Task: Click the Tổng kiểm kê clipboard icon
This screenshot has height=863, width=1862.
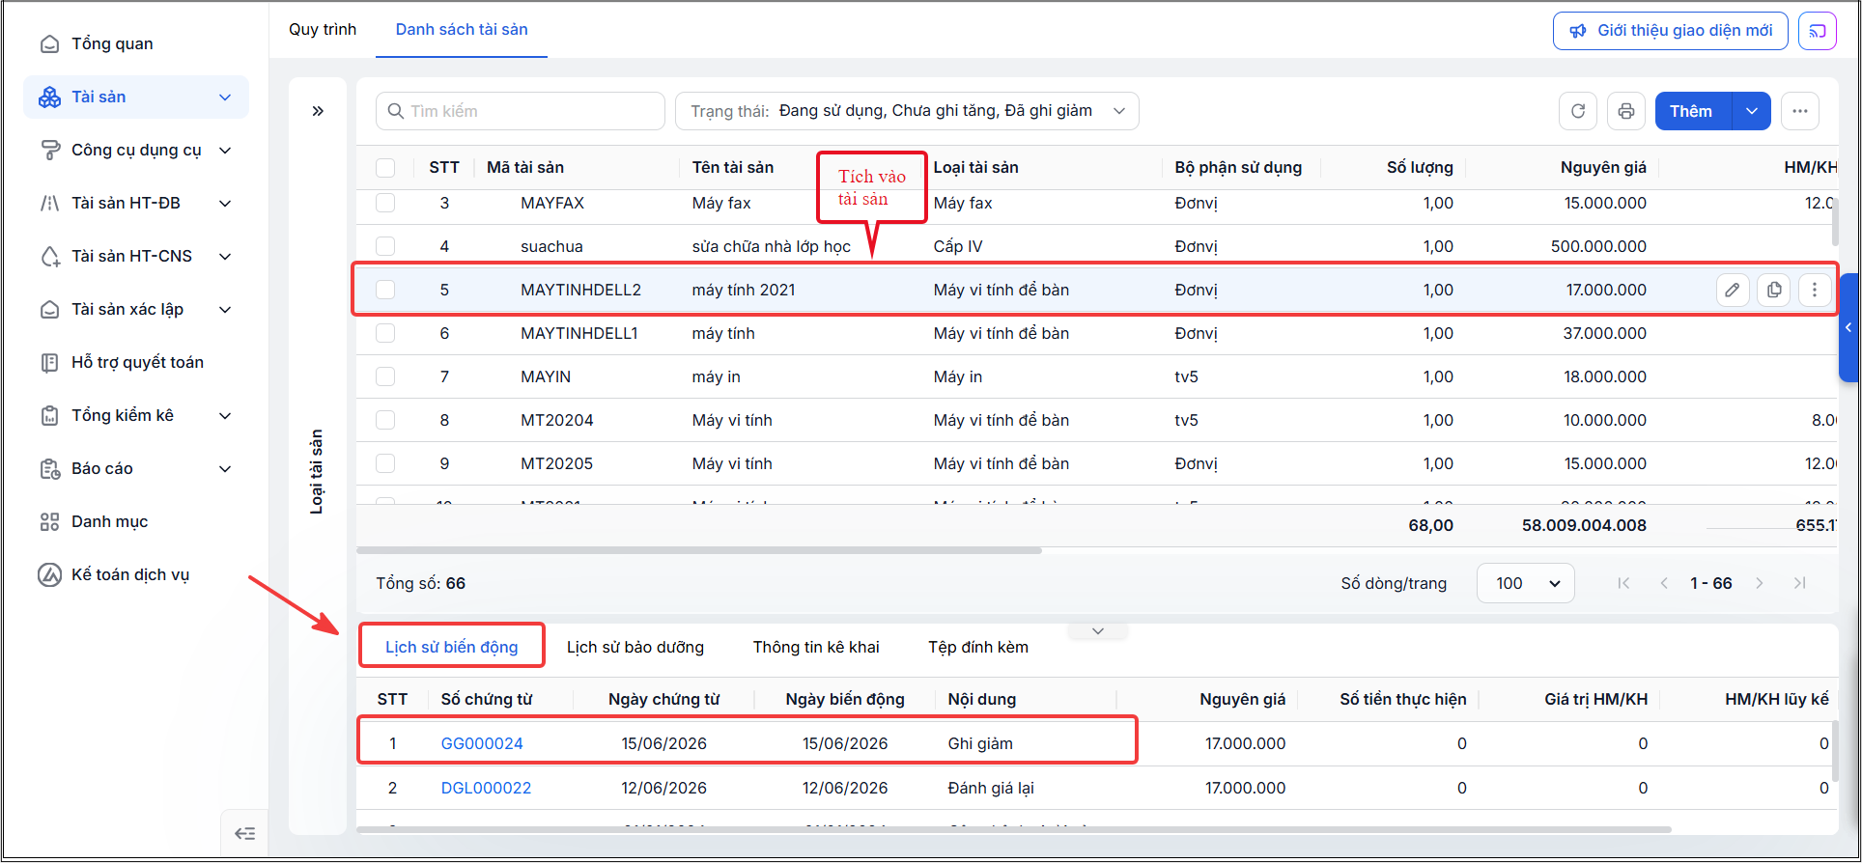Action: click(49, 415)
